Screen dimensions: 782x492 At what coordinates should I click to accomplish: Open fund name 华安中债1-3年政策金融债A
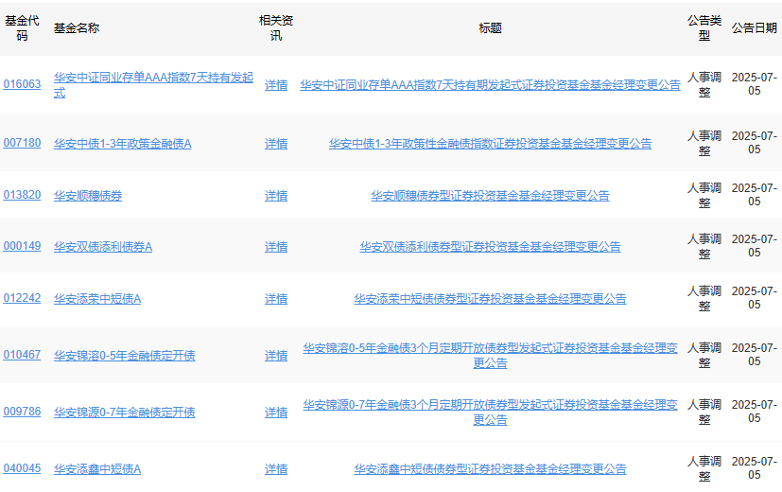[123, 144]
